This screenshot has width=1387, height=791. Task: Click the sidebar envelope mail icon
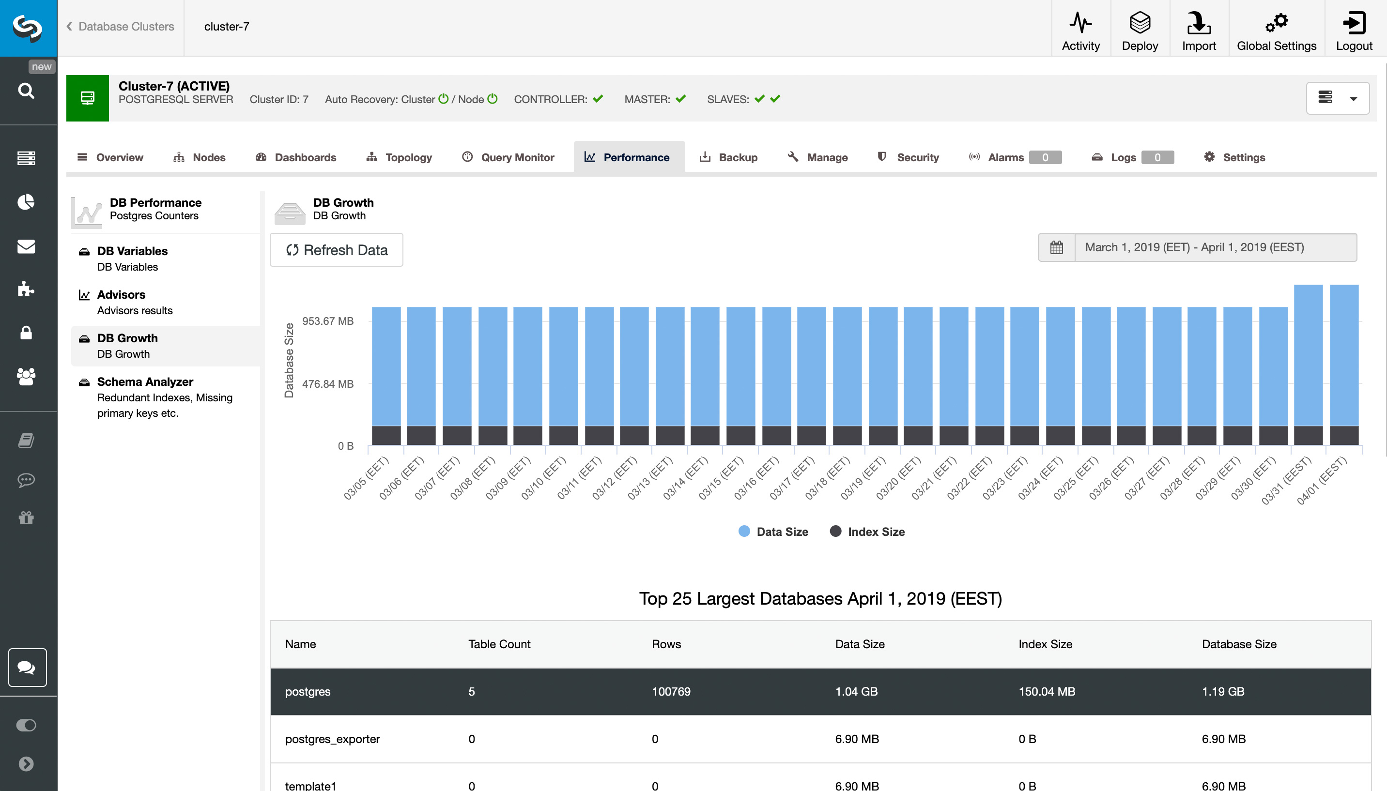(26, 246)
